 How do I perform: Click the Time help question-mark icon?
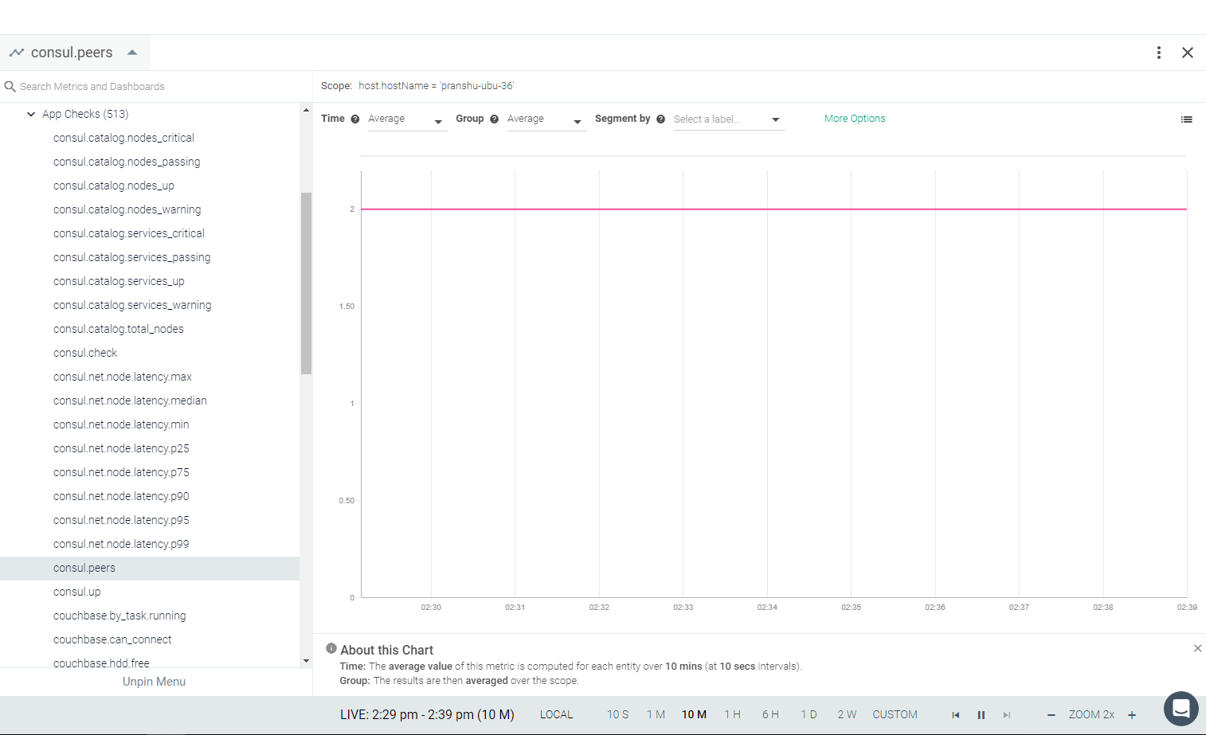click(x=355, y=119)
